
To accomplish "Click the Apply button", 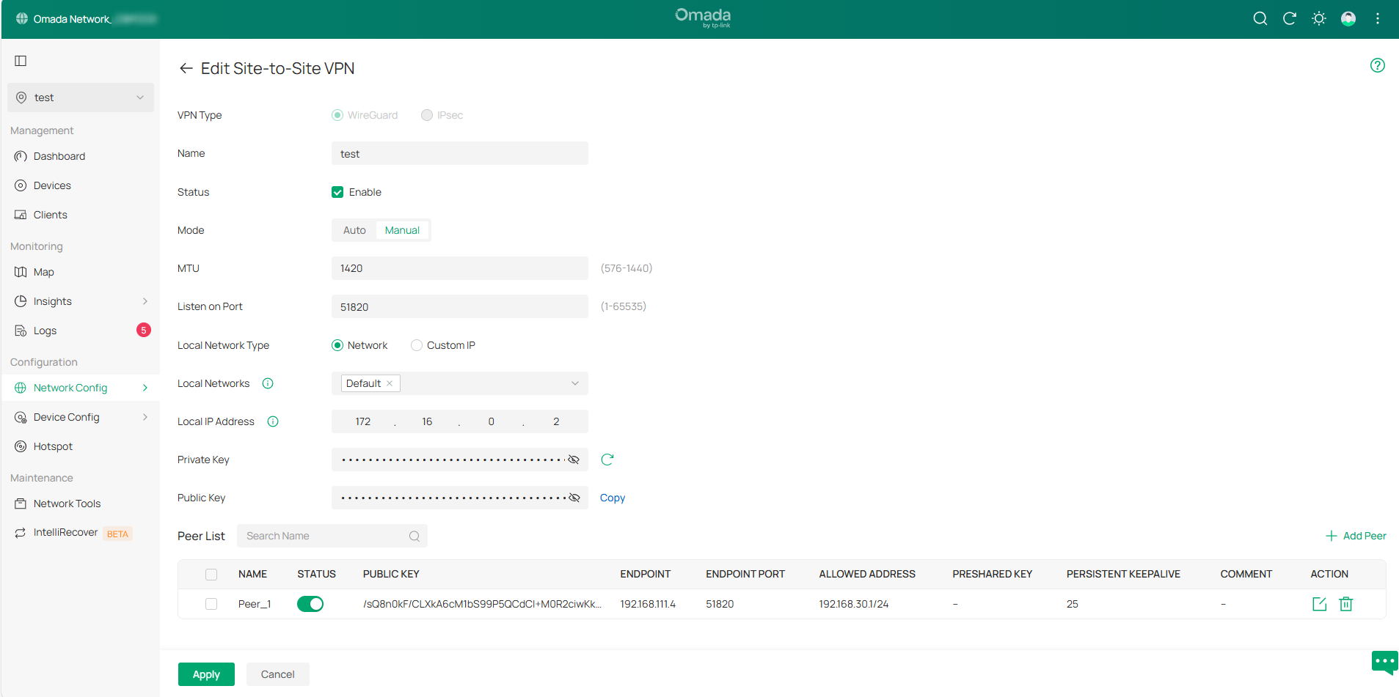I will click(x=206, y=674).
